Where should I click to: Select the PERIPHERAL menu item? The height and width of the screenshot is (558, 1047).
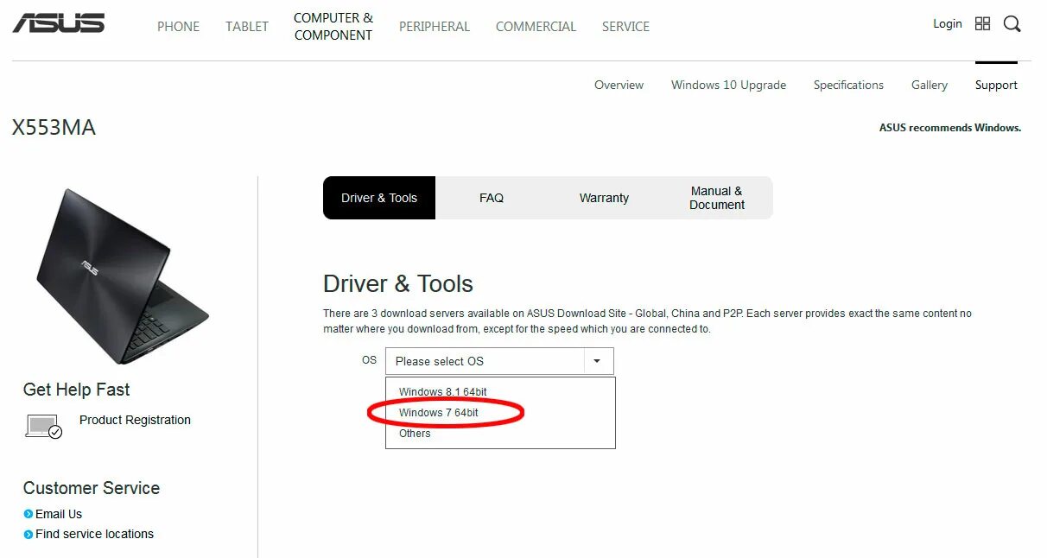point(435,26)
